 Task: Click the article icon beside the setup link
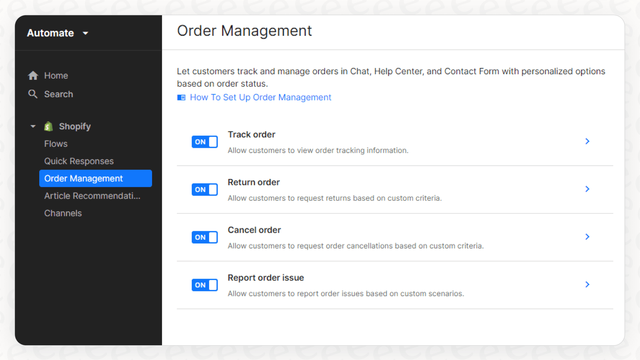point(181,98)
